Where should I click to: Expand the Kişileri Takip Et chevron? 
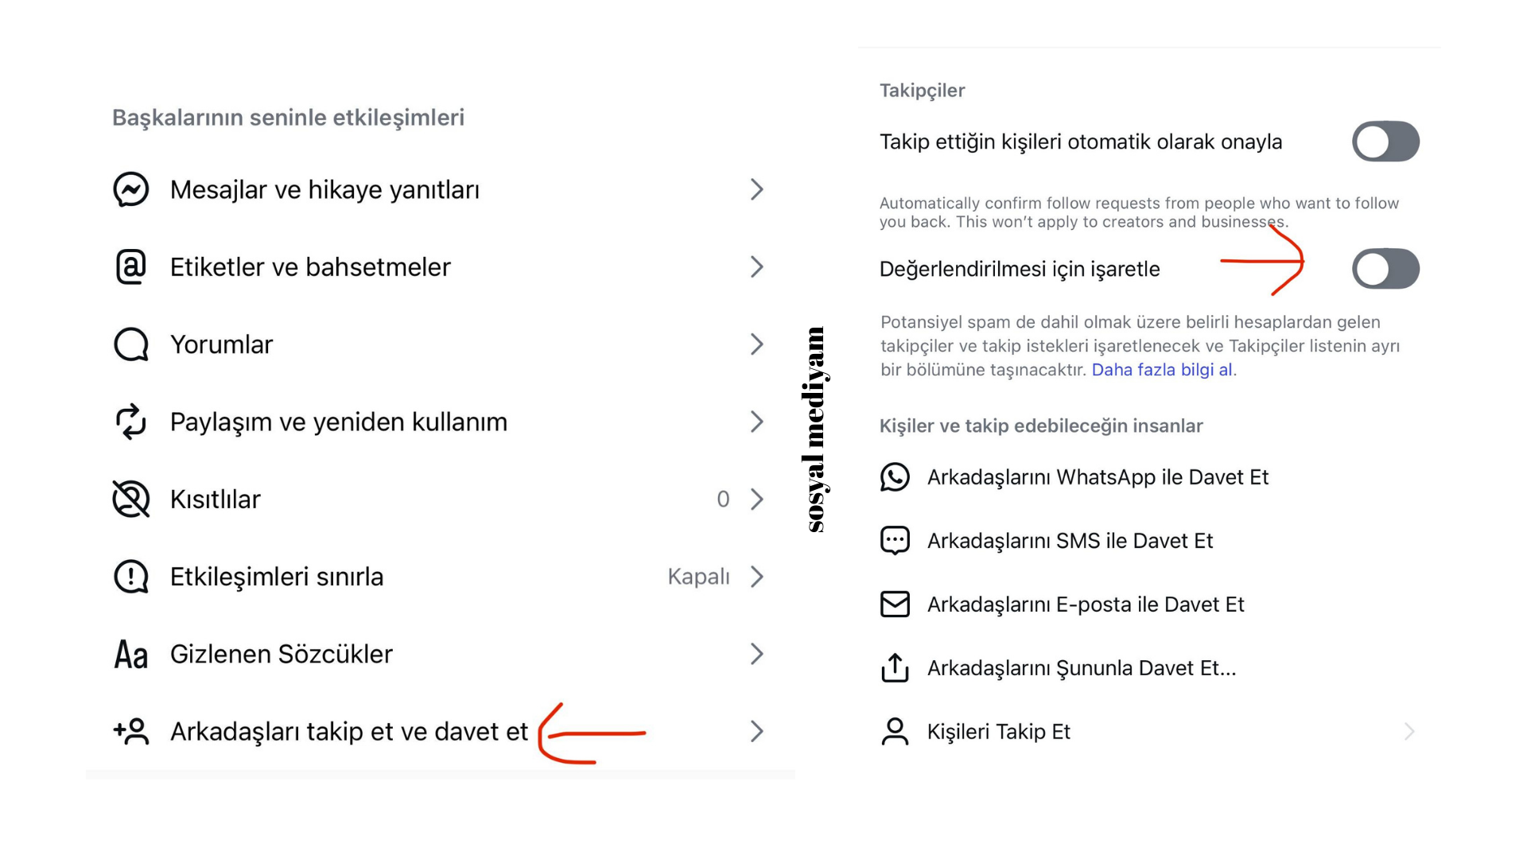pyautogui.click(x=1408, y=732)
